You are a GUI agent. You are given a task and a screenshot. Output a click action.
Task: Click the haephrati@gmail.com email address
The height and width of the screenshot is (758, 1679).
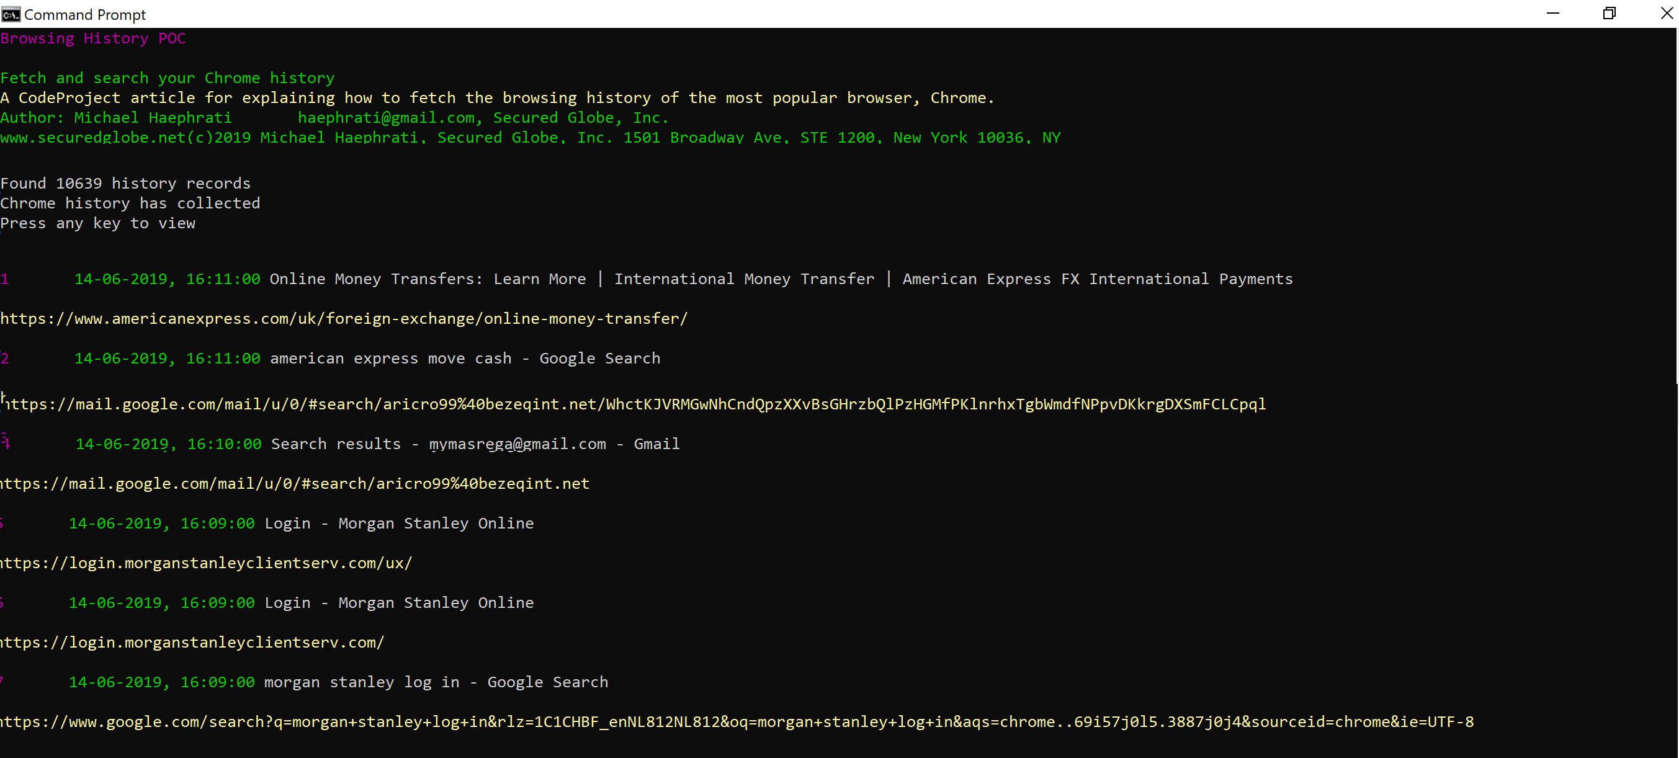pos(387,118)
